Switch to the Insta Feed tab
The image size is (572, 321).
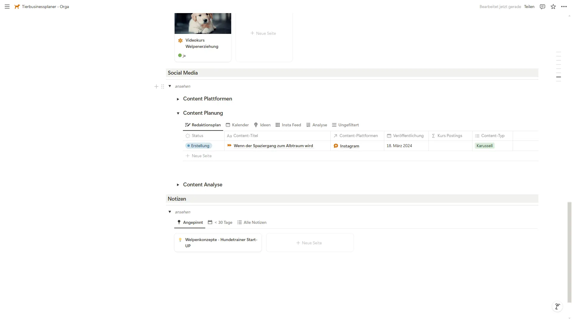pos(288,125)
